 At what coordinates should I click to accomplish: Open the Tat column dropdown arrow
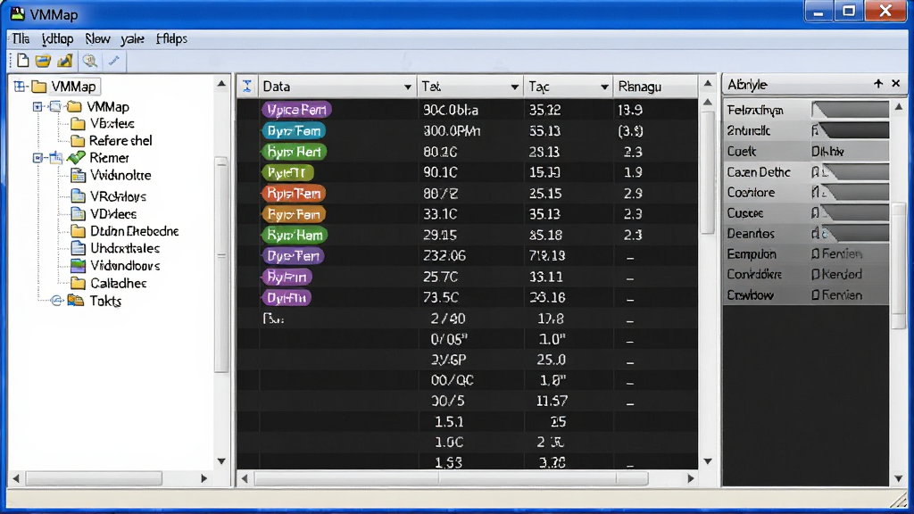(514, 87)
